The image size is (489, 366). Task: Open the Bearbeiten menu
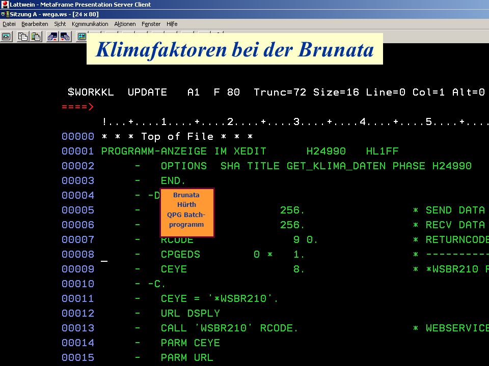pyautogui.click(x=35, y=24)
